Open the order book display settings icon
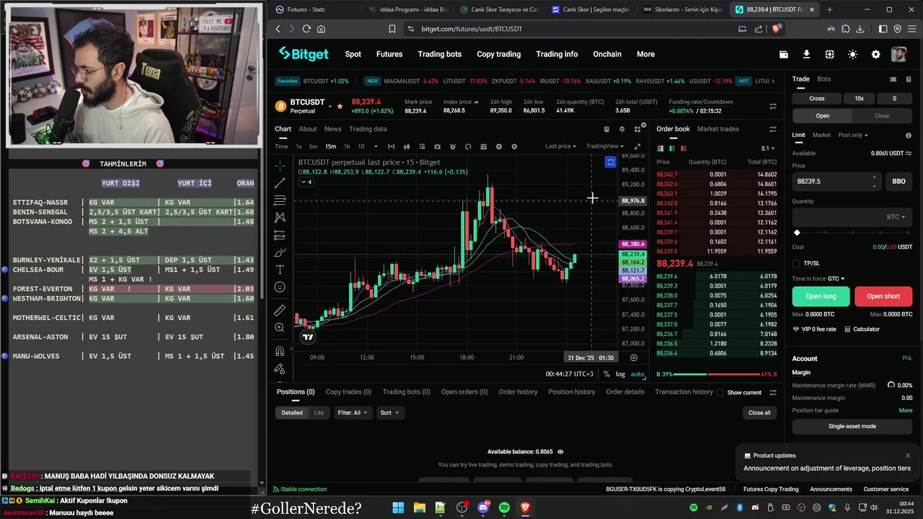Viewport: 923px width, 519px height. pyautogui.click(x=773, y=129)
